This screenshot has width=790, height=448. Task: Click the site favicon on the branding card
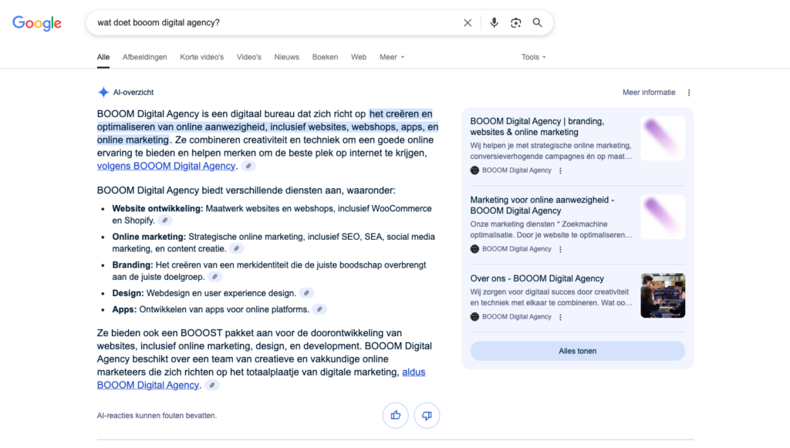point(474,170)
